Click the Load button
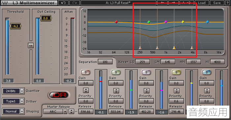This screenshot has width=231, height=120. (x=202, y=3)
